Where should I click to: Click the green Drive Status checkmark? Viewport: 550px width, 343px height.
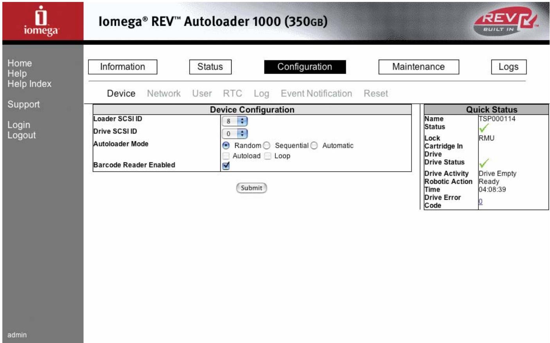484,163
